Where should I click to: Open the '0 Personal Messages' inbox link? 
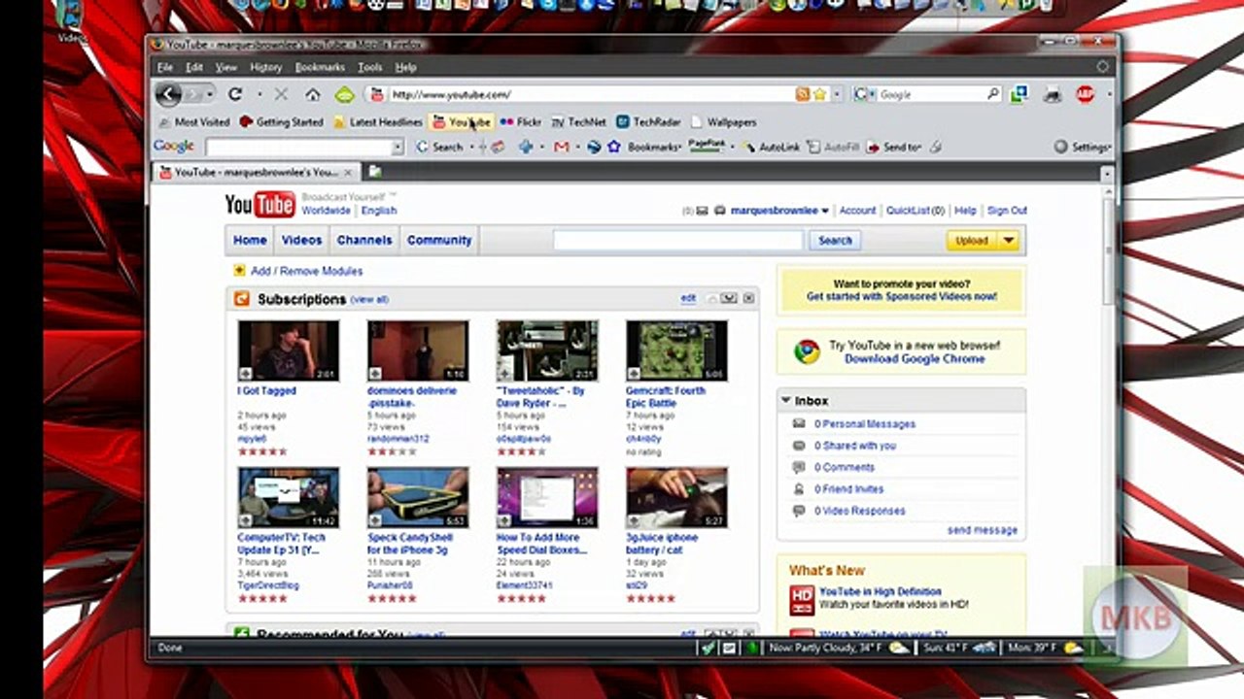pyautogui.click(x=865, y=424)
